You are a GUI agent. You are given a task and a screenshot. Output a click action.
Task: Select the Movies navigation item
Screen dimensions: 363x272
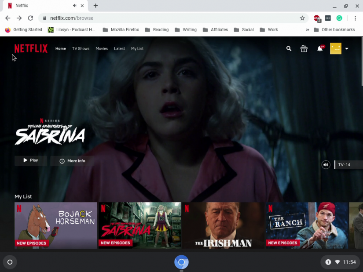coord(102,49)
